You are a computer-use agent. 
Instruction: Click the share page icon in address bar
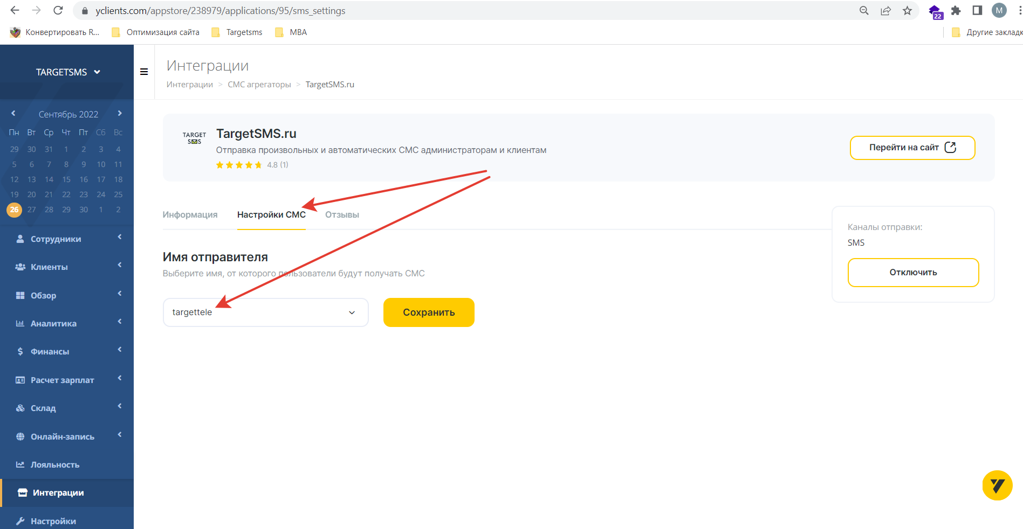pos(885,10)
